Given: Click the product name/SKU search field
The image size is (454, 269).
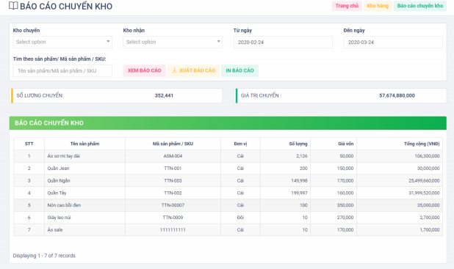Looking at the screenshot, I should pyautogui.click(x=62, y=71).
